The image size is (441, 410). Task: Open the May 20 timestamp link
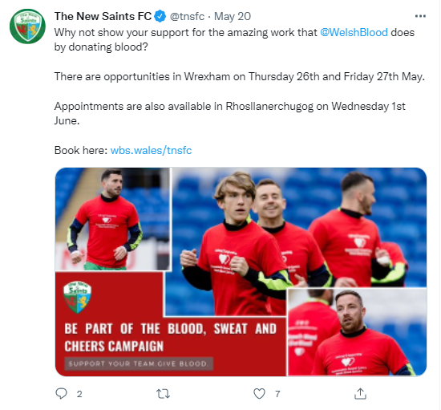[233, 16]
